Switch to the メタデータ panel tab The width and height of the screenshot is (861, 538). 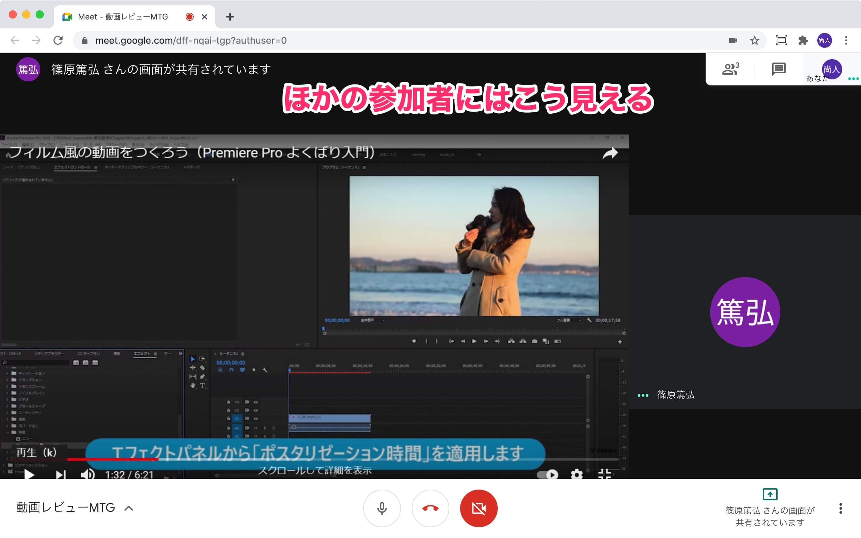tap(191, 167)
